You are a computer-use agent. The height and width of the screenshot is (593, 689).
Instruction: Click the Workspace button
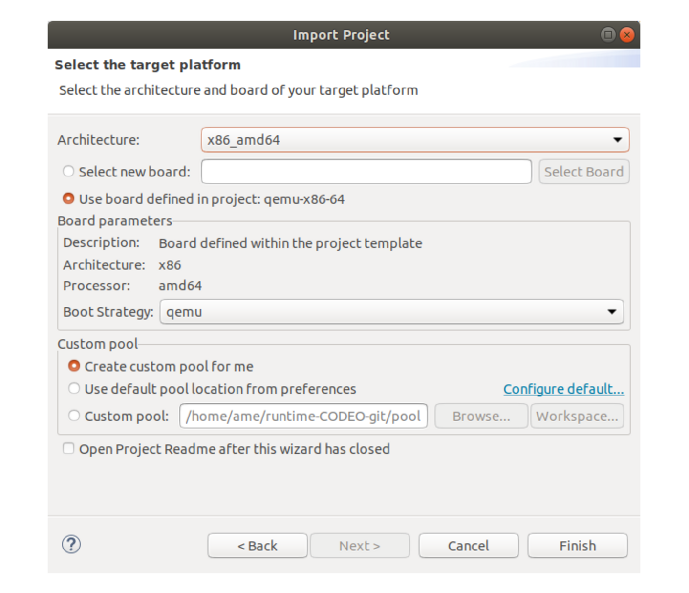577,416
